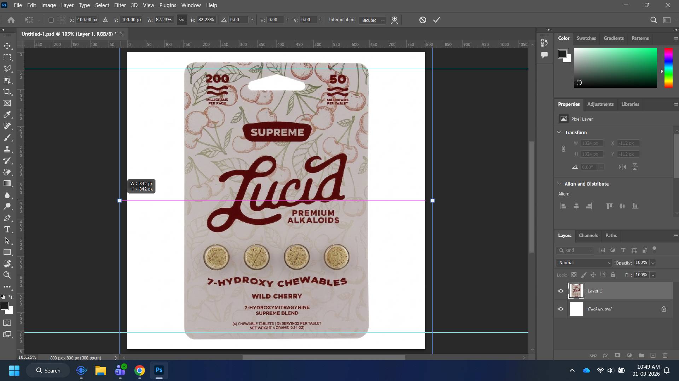Open the Filter menu
This screenshot has width=679, height=381.
click(x=120, y=5)
